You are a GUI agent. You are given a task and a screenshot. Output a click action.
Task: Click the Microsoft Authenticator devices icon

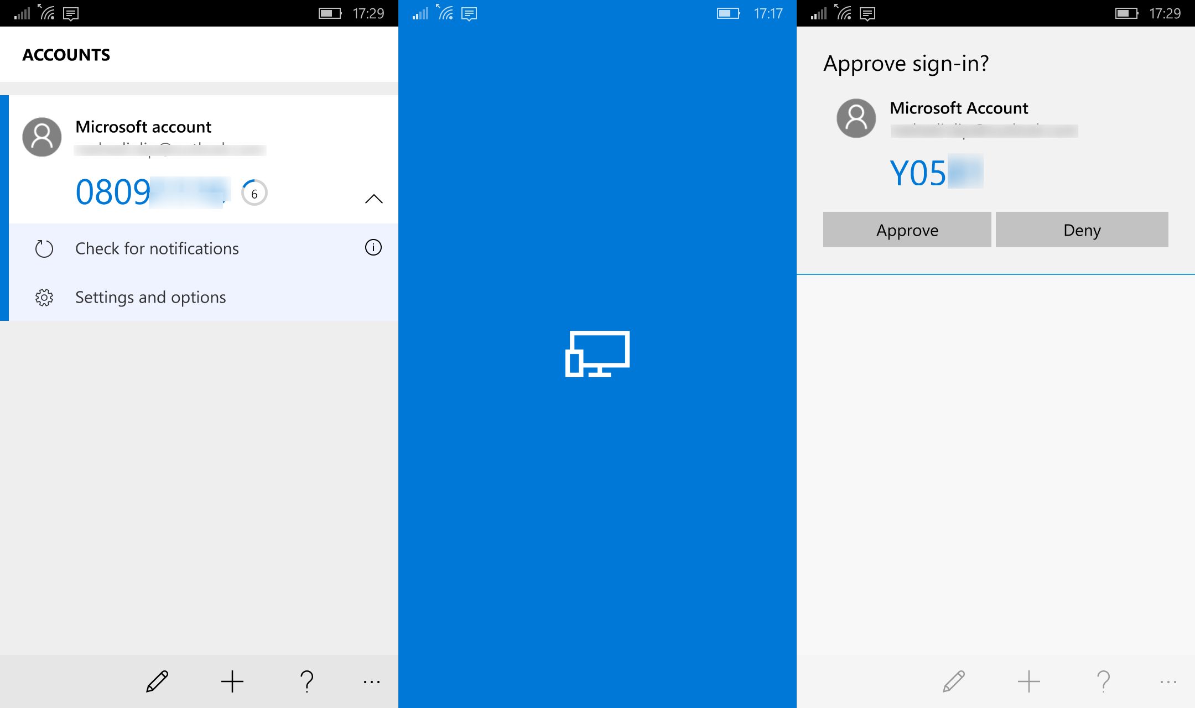(x=597, y=353)
